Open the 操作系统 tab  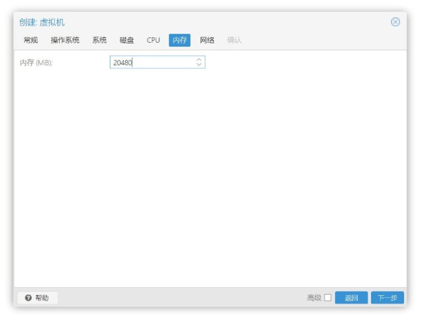(65, 40)
